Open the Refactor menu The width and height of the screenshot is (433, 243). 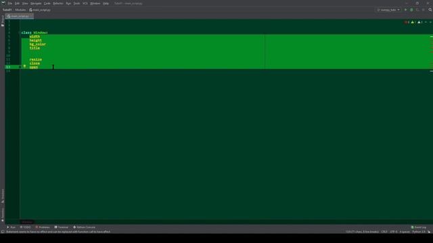(x=58, y=3)
